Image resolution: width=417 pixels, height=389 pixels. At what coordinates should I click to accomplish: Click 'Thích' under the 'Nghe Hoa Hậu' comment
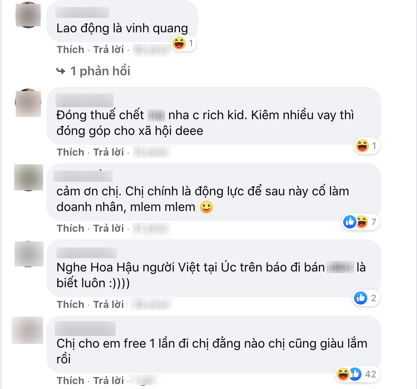[x=70, y=305]
